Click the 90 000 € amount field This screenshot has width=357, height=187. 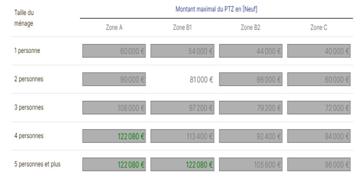click(x=114, y=79)
